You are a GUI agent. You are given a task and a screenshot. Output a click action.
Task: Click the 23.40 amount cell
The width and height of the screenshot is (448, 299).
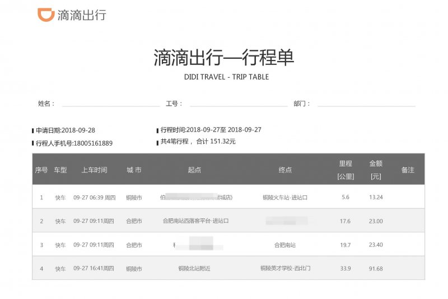click(x=376, y=245)
